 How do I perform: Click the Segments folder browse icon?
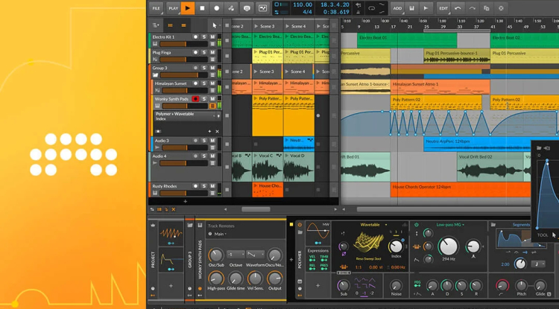pos(493,225)
